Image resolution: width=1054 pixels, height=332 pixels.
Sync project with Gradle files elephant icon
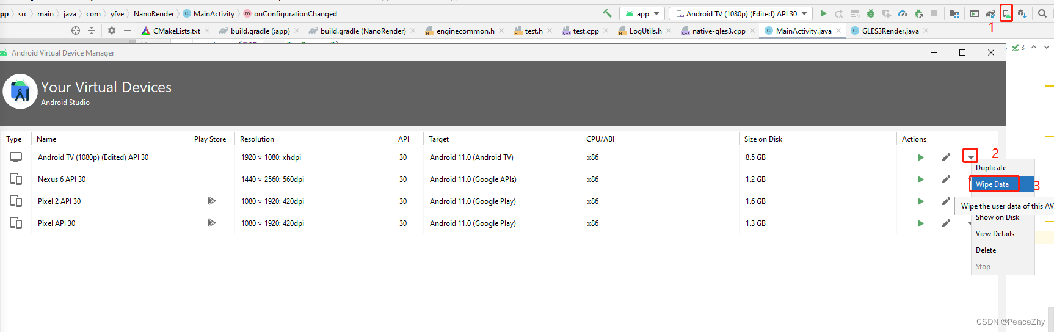click(x=990, y=13)
